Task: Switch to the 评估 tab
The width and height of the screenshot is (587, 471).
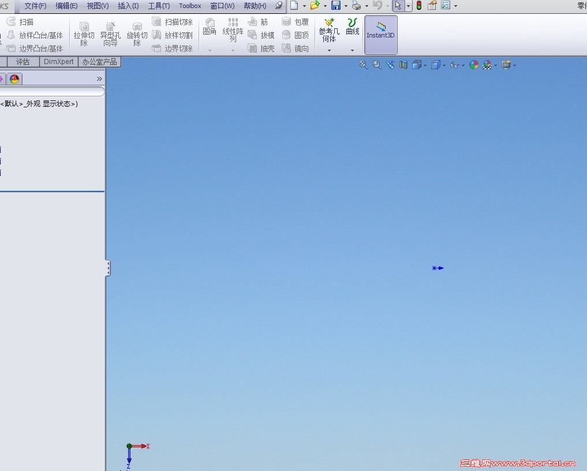Action: (23, 62)
